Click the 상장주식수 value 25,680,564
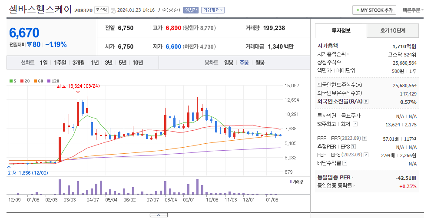The image size is (434, 218). tap(404, 63)
